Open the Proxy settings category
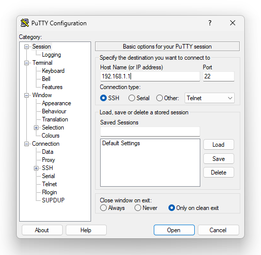 pos(49,160)
